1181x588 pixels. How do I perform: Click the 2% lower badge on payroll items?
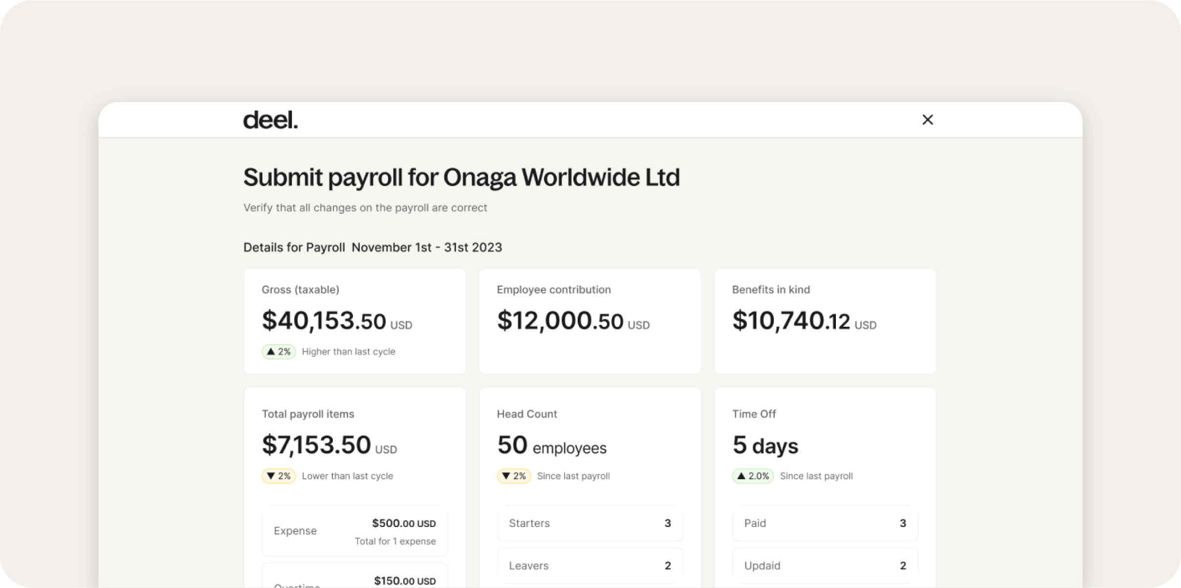click(x=279, y=475)
